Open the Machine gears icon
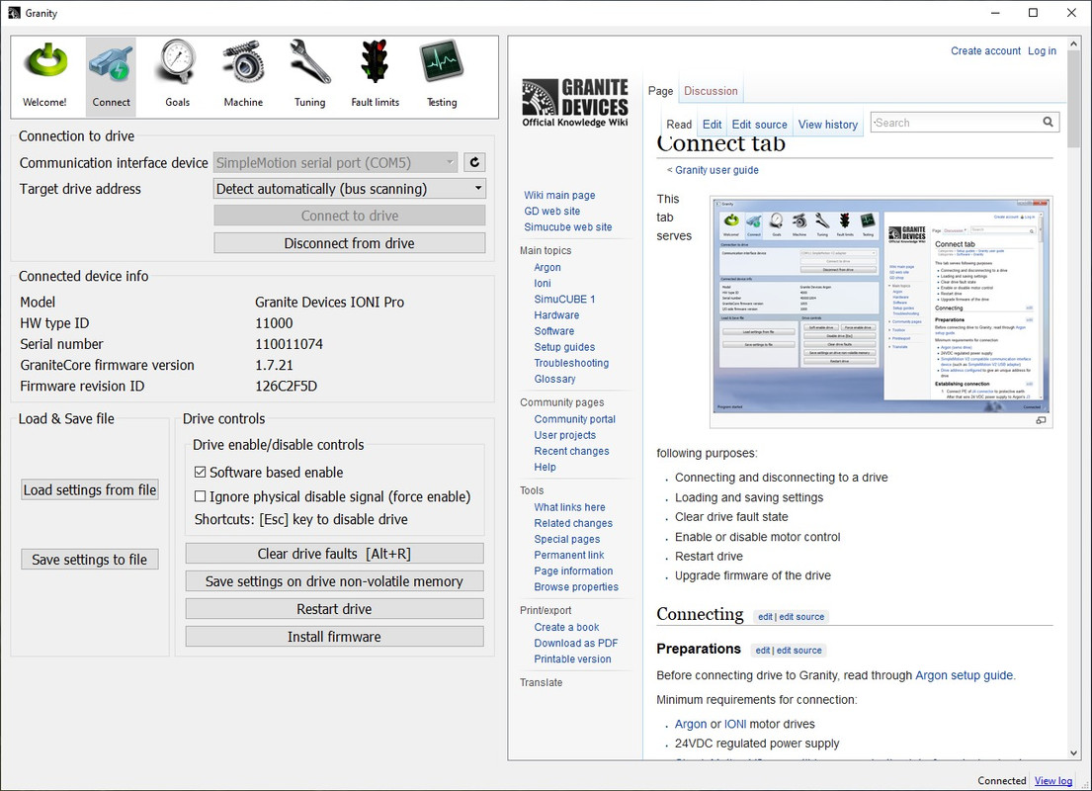The image size is (1092, 791). 243,75
